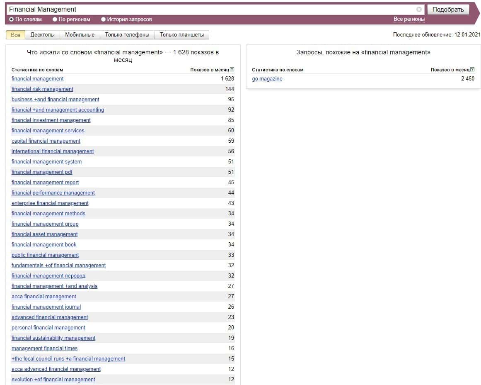Select the "По словам" radio button
Viewport: 481px width, 385px height.
(12, 19)
